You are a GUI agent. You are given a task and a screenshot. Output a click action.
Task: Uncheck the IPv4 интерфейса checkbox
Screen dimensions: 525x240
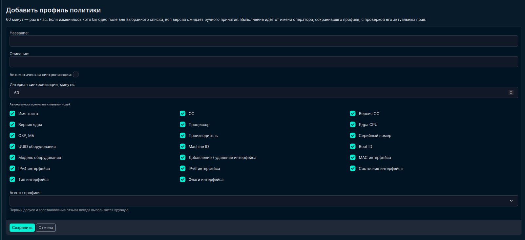pos(12,168)
